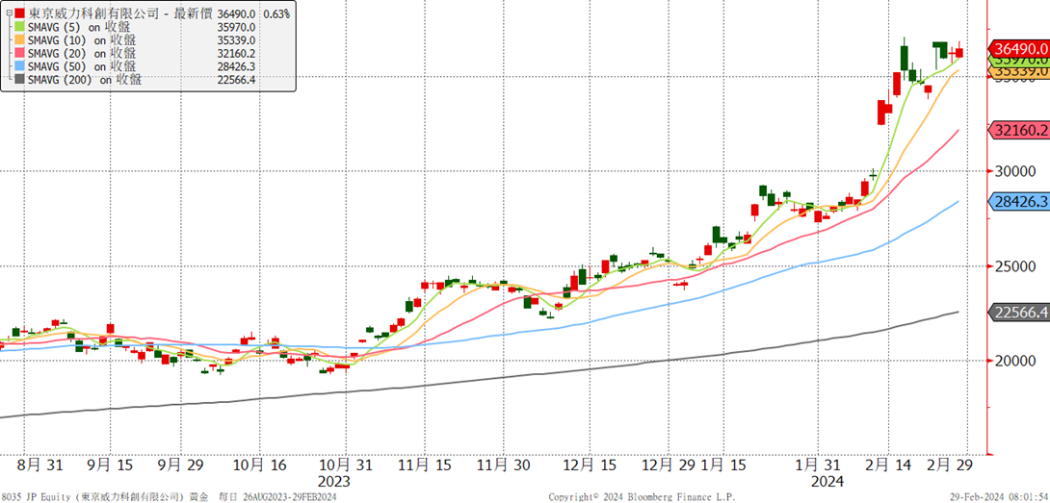Click the 2024 year label below the axis
The image size is (1050, 503).
point(827,482)
